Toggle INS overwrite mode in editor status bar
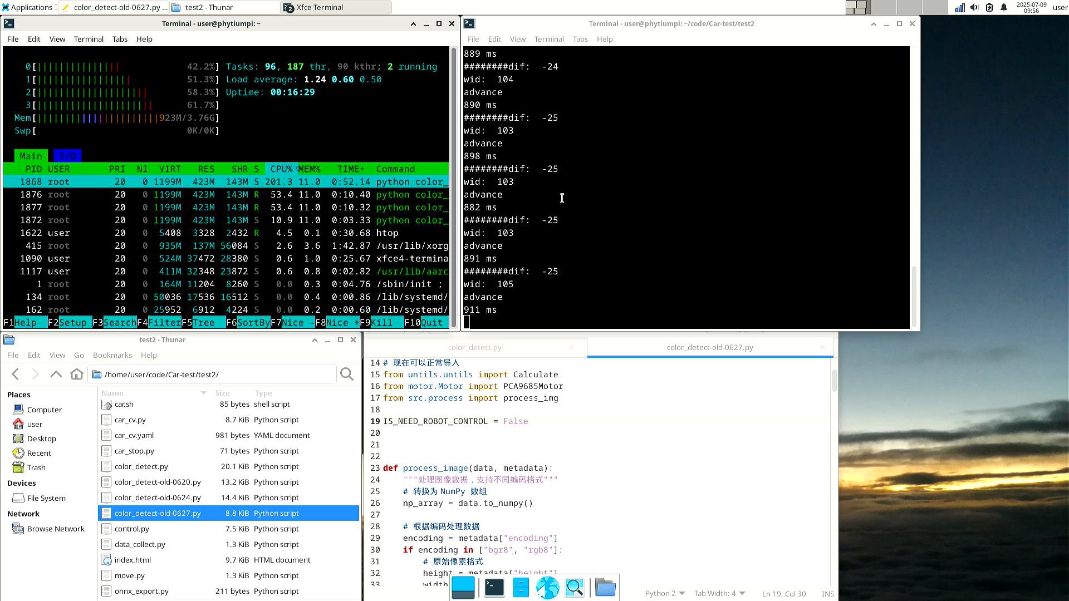This screenshot has height=601, width=1069. 827,594
